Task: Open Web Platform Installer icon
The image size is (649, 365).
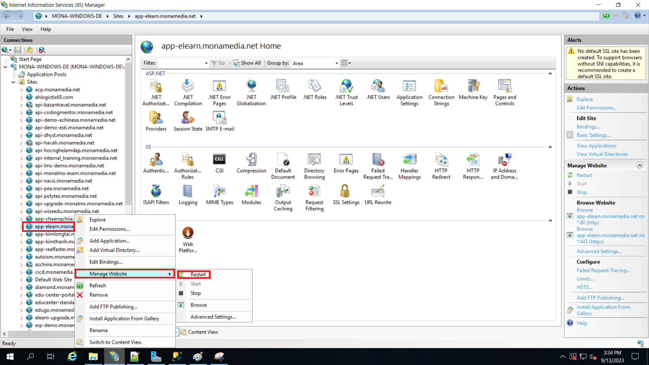Action: click(x=188, y=240)
